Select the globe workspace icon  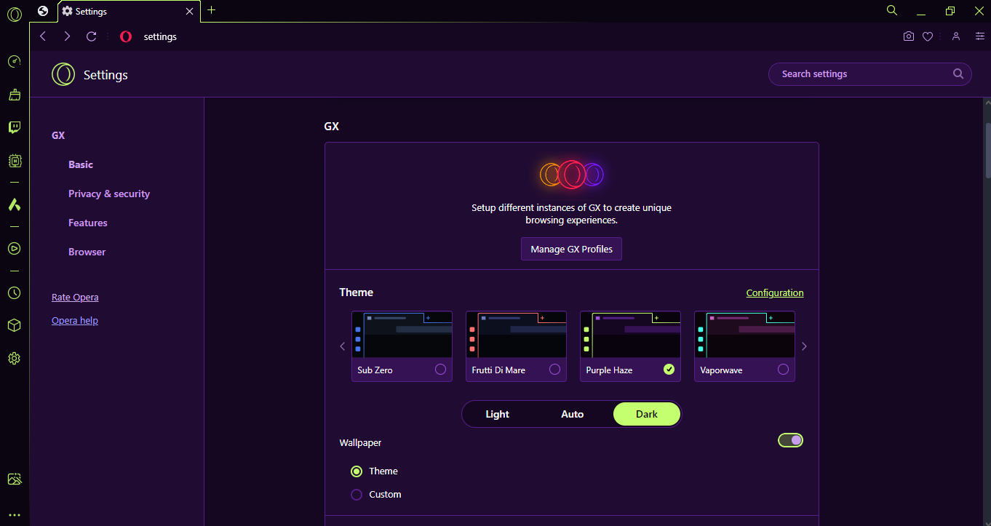coord(43,11)
